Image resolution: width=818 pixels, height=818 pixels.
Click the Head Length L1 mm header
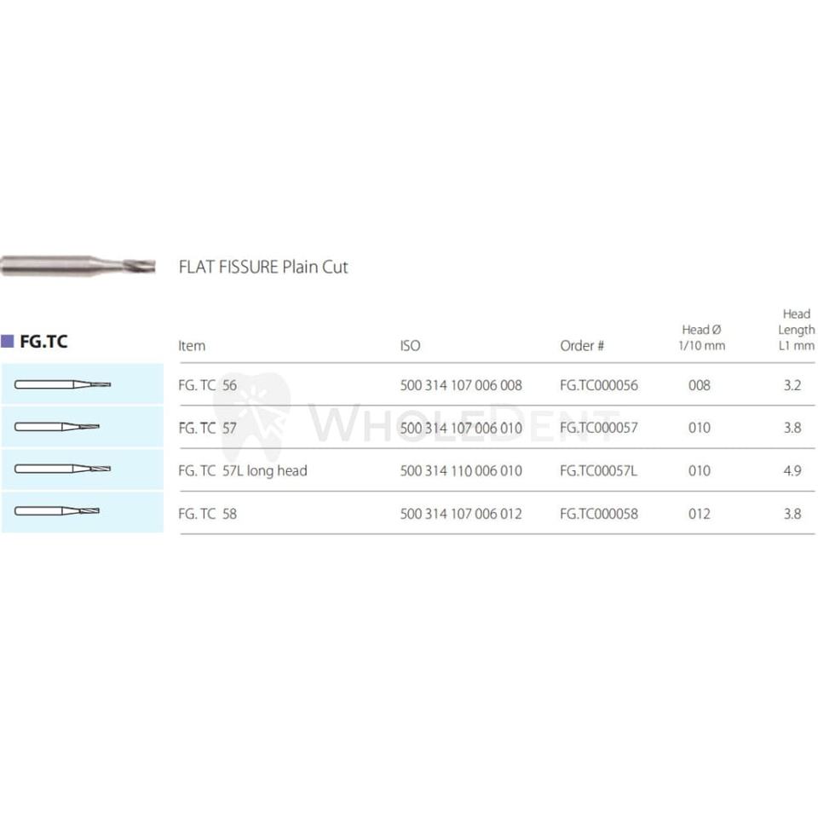coord(796,330)
